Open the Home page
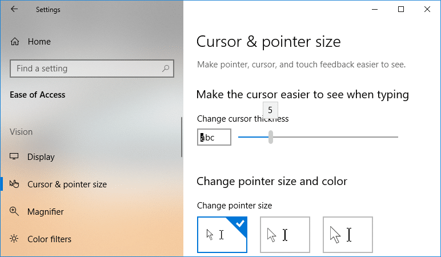 tap(39, 42)
